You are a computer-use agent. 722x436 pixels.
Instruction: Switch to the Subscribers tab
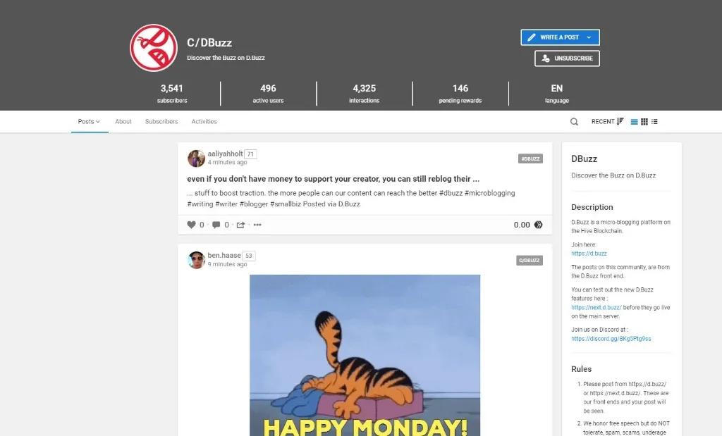tap(161, 121)
